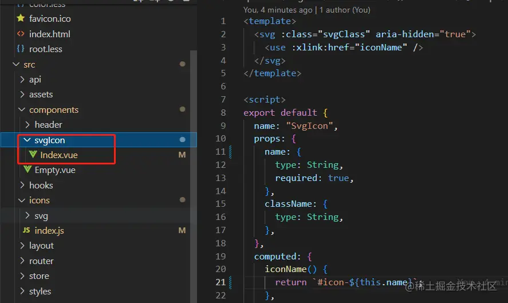
Task: Collapse the svgIcon folder chevron
Action: click(27, 140)
